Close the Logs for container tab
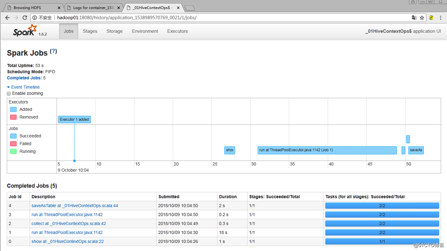447x251 pixels. tap(119, 8)
